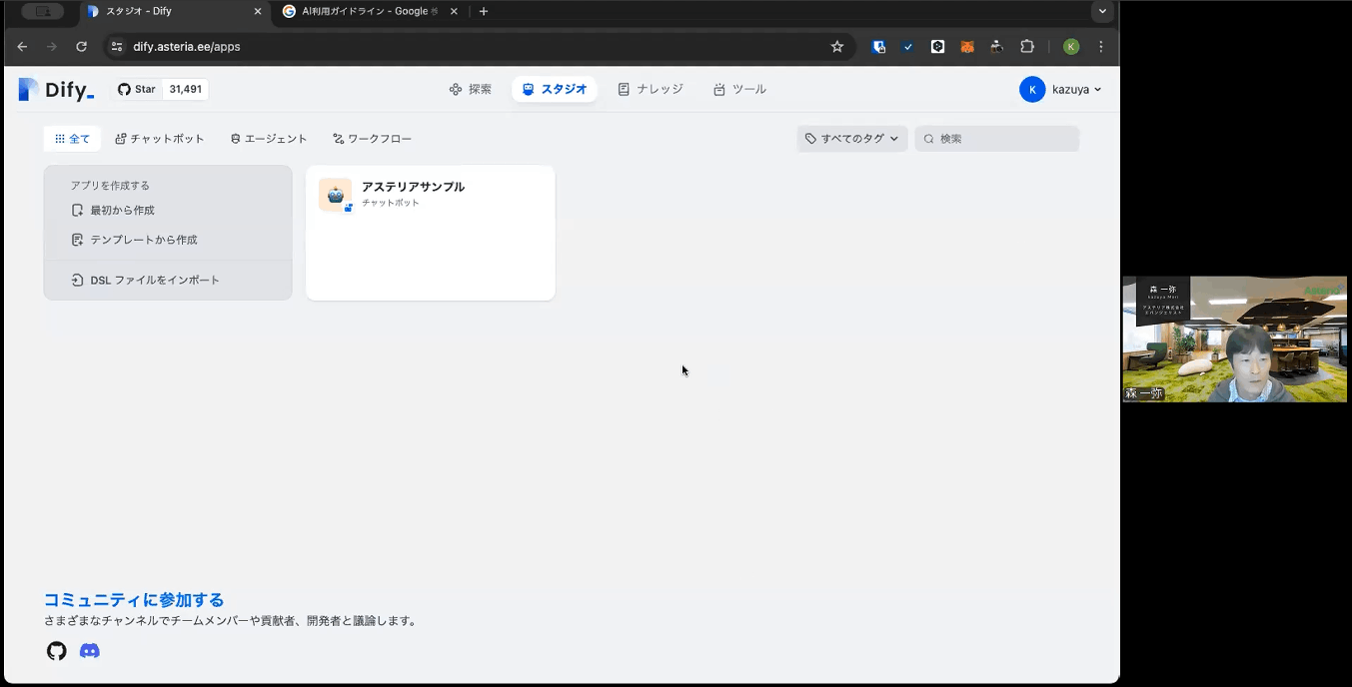
Task: Click 最初から作成
Action: [113, 211]
